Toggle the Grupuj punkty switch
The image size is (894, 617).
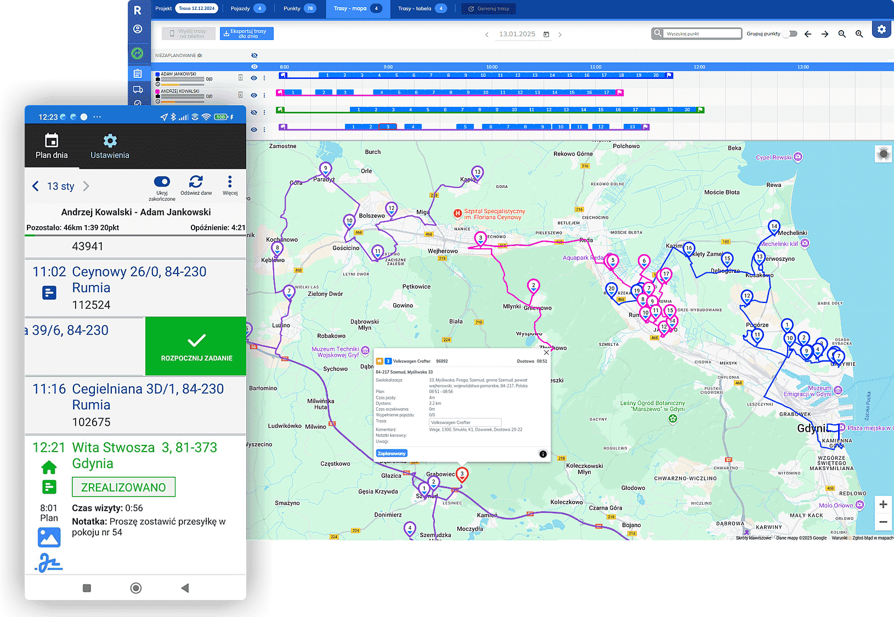coord(790,34)
